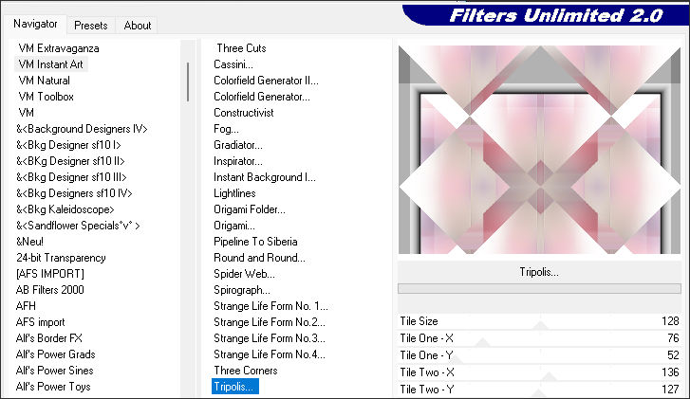Viewport: 690px width, 399px height.
Task: Click the Tile One - X slider
Action: (541, 338)
